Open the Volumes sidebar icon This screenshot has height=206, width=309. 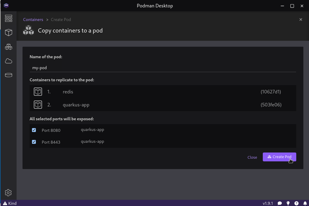coord(9,75)
